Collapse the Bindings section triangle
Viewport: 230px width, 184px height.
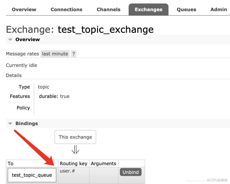coord(10,124)
